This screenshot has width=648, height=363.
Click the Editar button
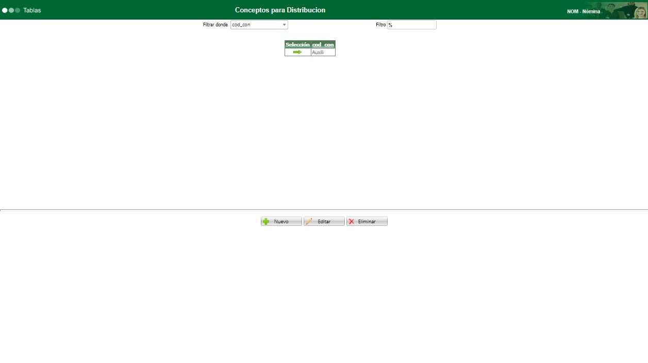(324, 221)
